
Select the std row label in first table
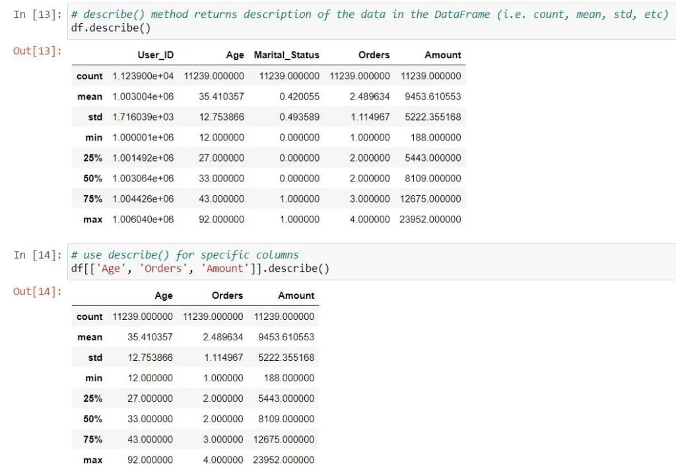[95, 117]
